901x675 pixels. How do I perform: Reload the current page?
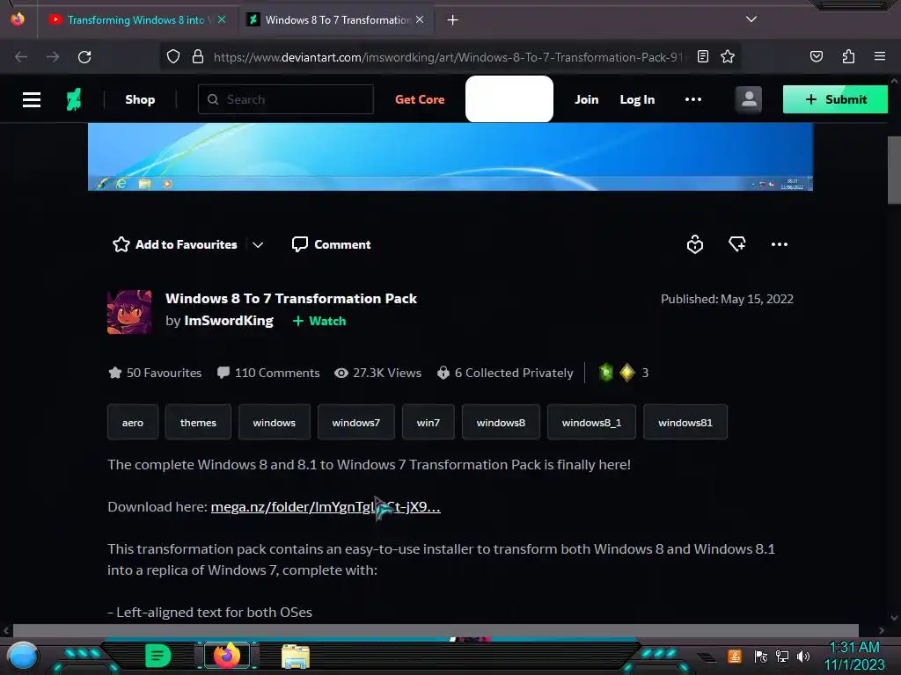[x=84, y=57]
